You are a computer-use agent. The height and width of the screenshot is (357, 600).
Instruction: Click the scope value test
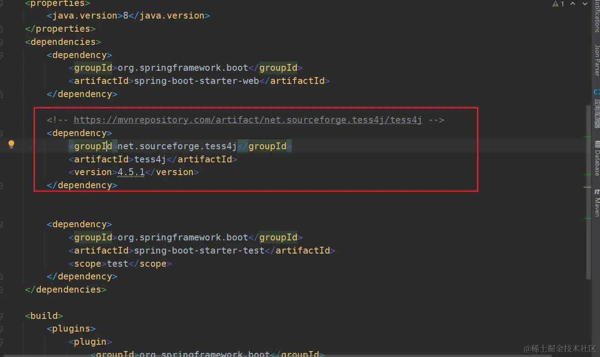point(118,264)
